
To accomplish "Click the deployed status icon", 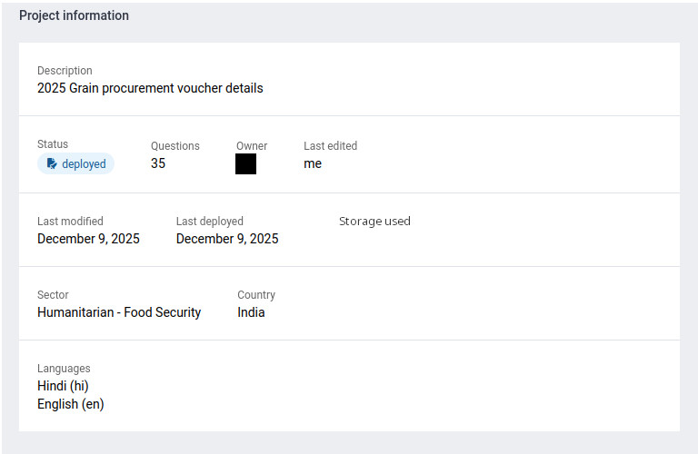I will pos(52,164).
